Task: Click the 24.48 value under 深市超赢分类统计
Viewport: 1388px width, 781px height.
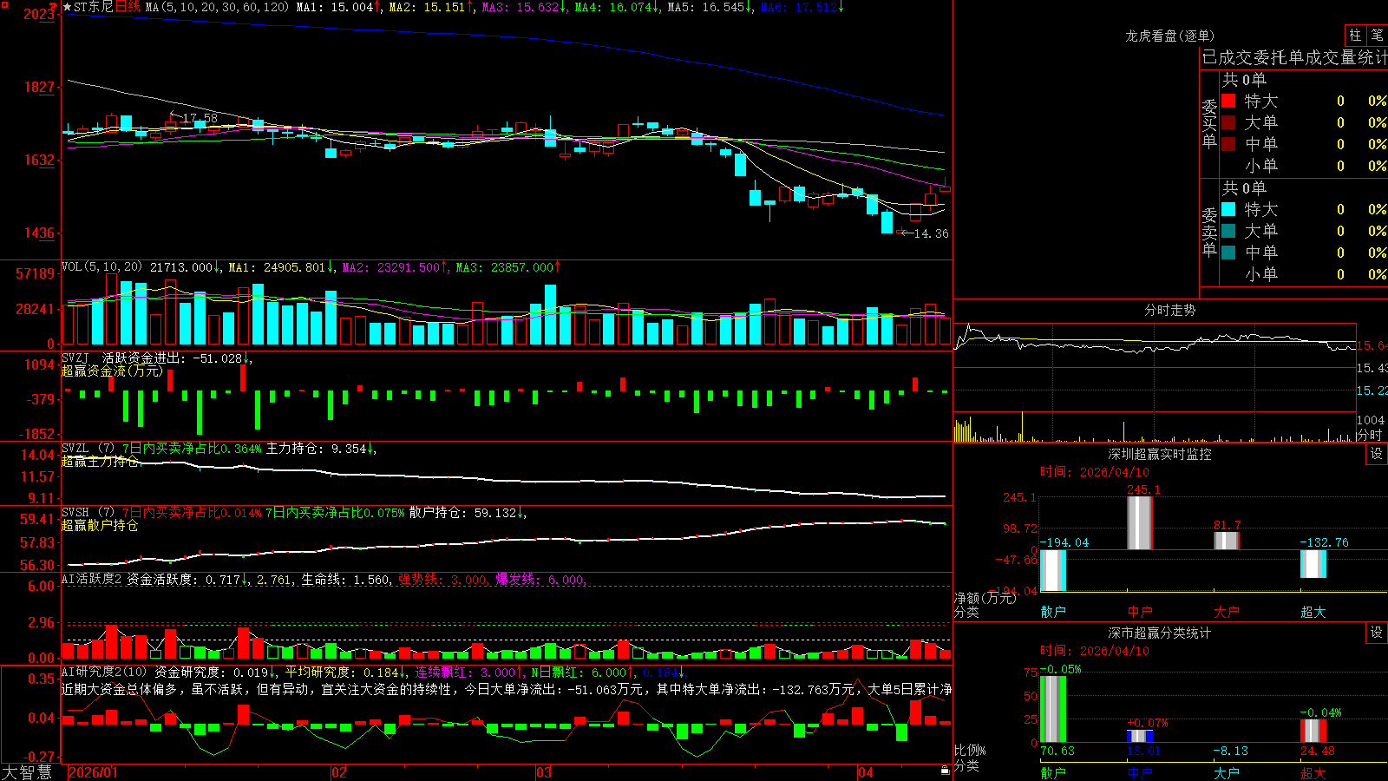Action: tap(1318, 751)
